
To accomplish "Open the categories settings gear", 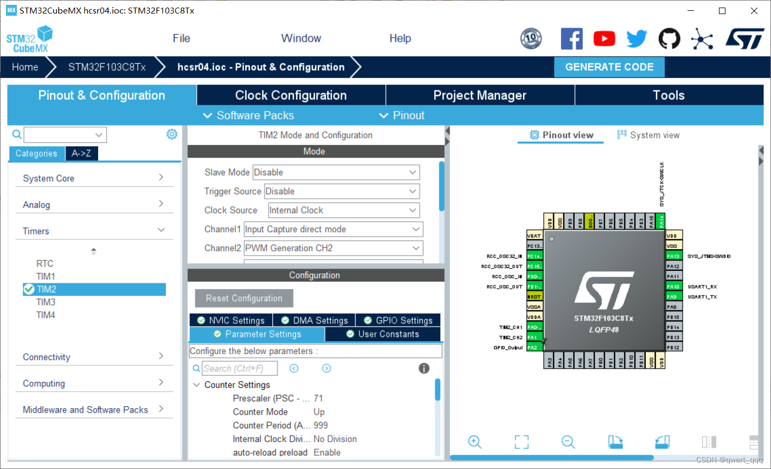I will [x=172, y=134].
